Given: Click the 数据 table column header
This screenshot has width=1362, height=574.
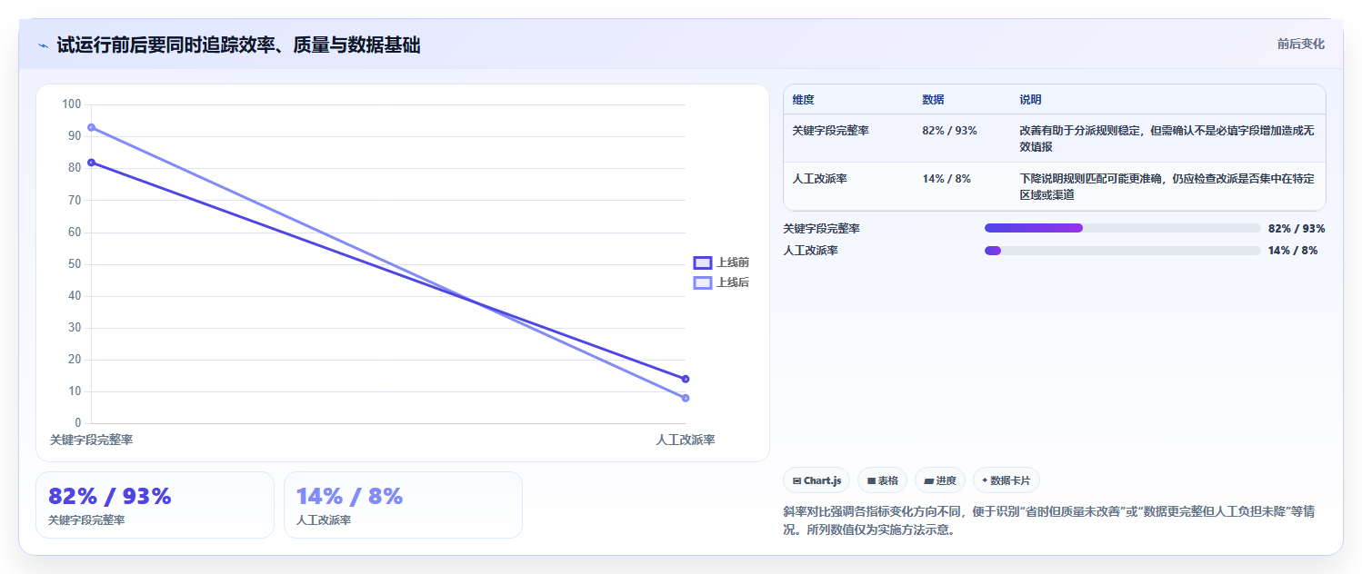Looking at the screenshot, I should (933, 100).
